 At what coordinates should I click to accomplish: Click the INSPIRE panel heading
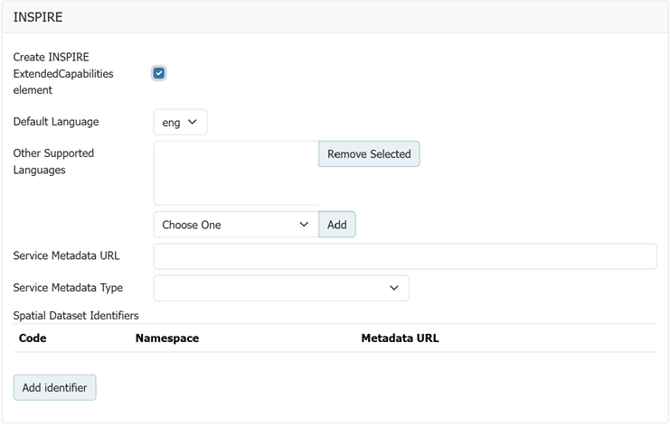[x=38, y=17]
